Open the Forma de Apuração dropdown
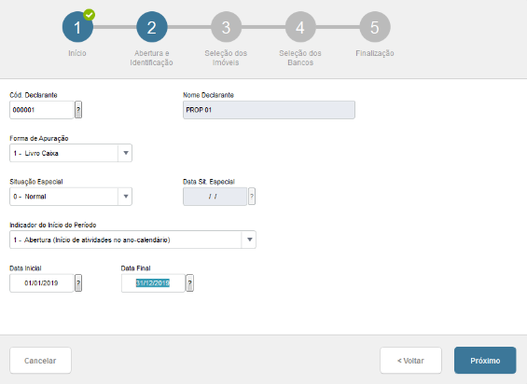 (x=71, y=153)
